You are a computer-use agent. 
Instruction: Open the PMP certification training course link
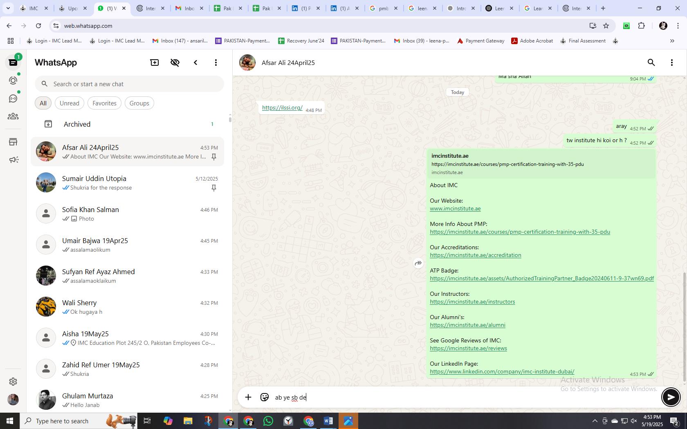pos(520,232)
